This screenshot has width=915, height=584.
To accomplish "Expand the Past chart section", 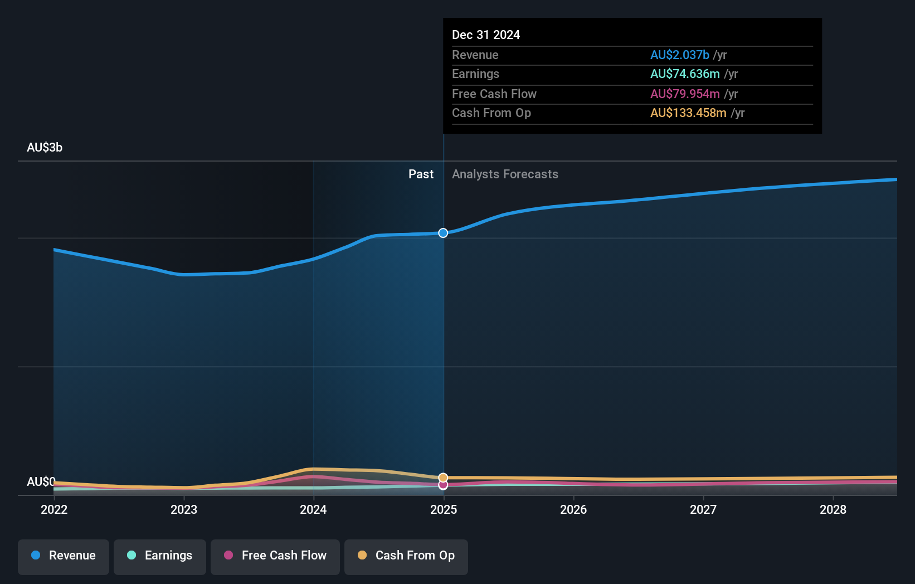I will click(421, 174).
